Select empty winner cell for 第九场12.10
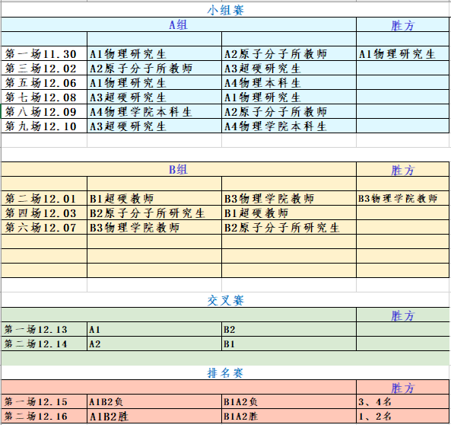 tap(402, 126)
